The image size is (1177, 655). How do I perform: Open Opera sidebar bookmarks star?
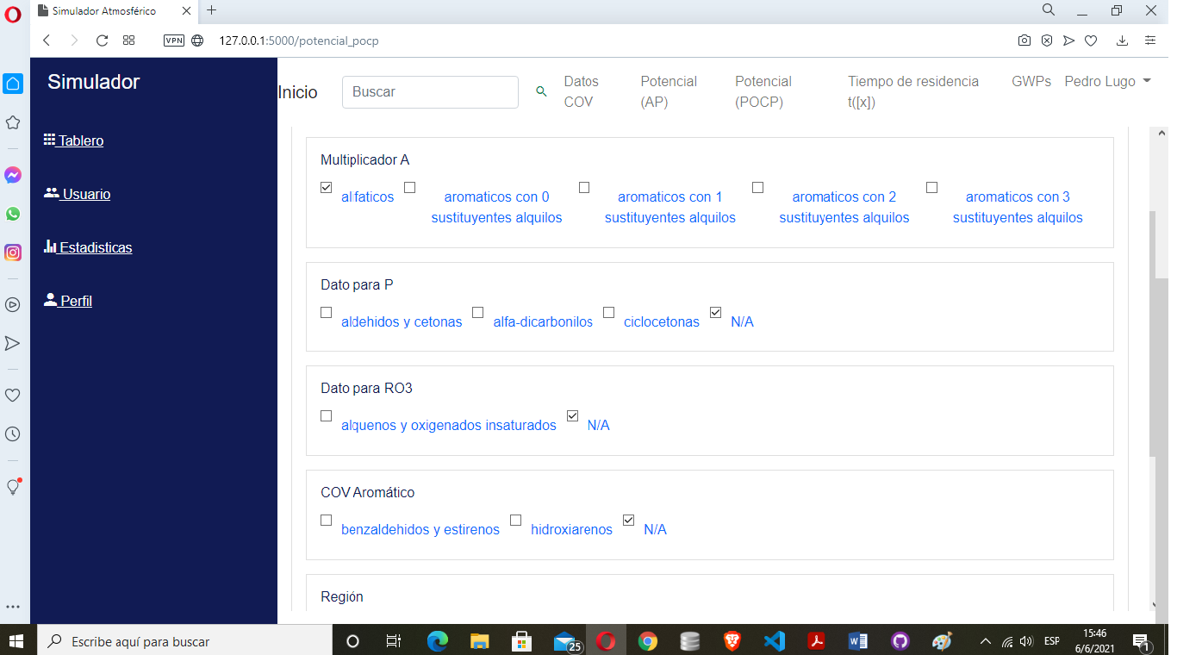(13, 122)
